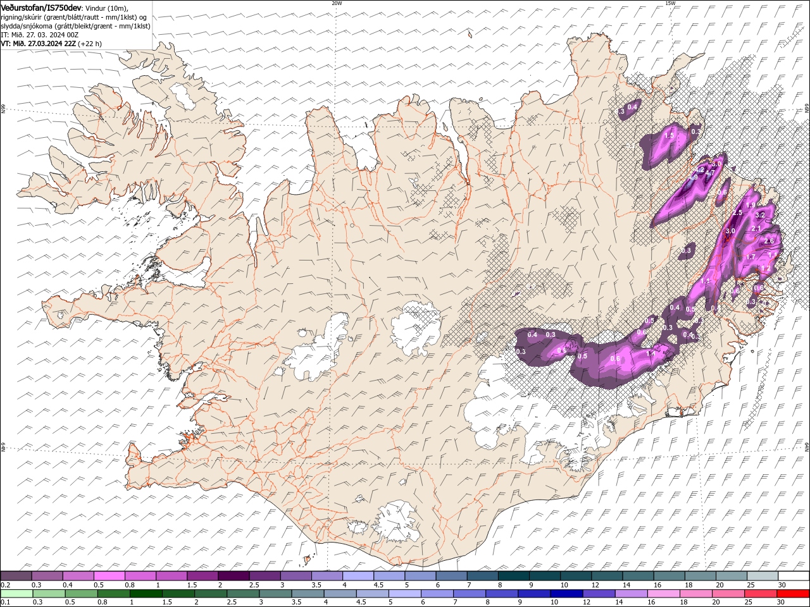Click the upper legend swatch between 2.5 and 3

pyautogui.click(x=265, y=576)
